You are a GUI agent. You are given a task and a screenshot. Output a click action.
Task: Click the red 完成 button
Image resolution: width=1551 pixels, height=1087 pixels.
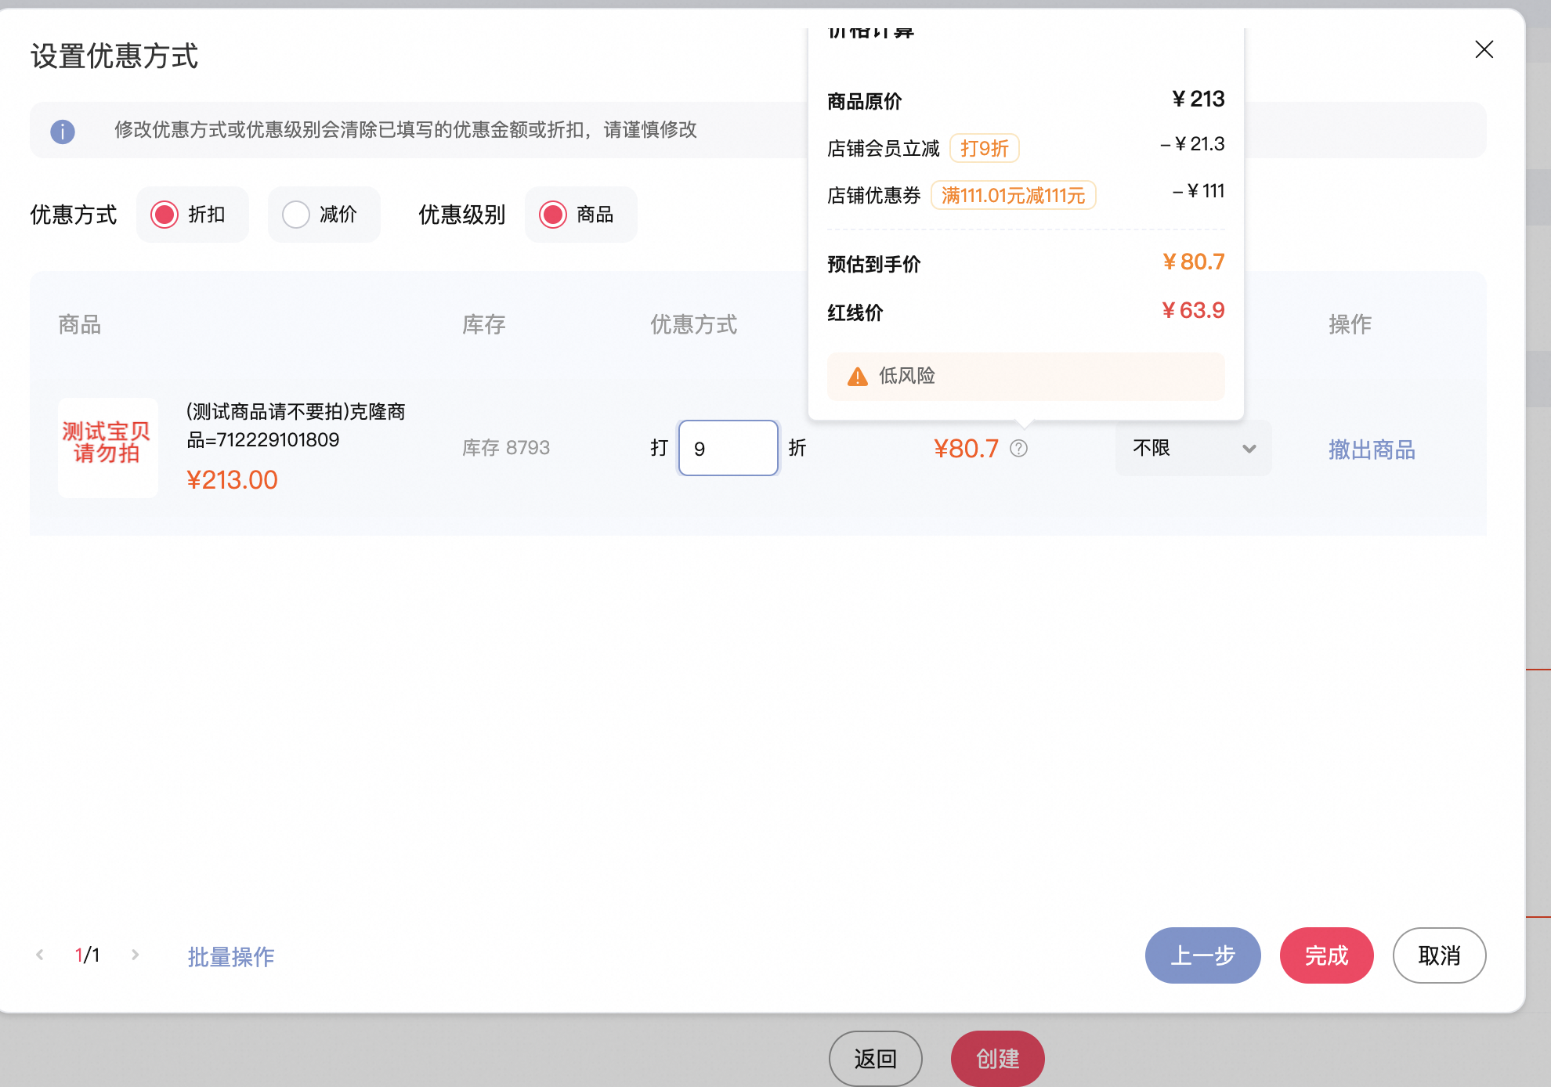1327,955
